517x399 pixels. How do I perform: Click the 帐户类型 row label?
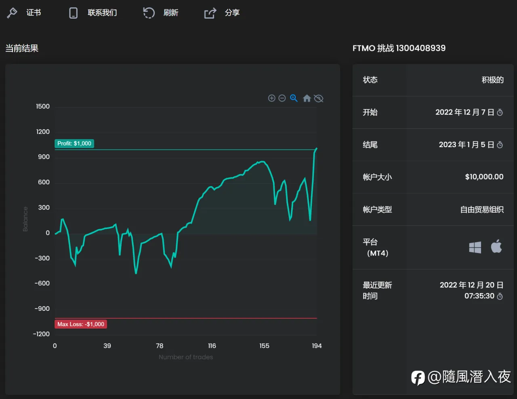(x=377, y=209)
